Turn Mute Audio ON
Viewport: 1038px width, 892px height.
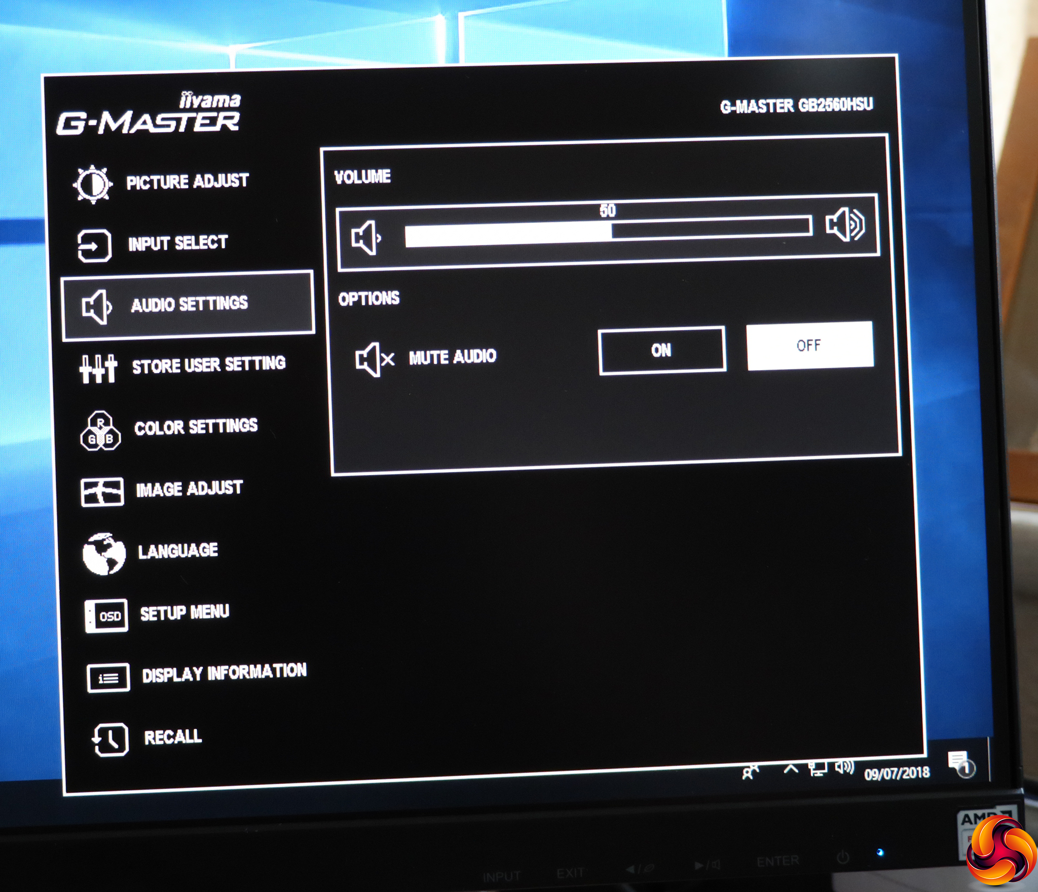(x=662, y=351)
